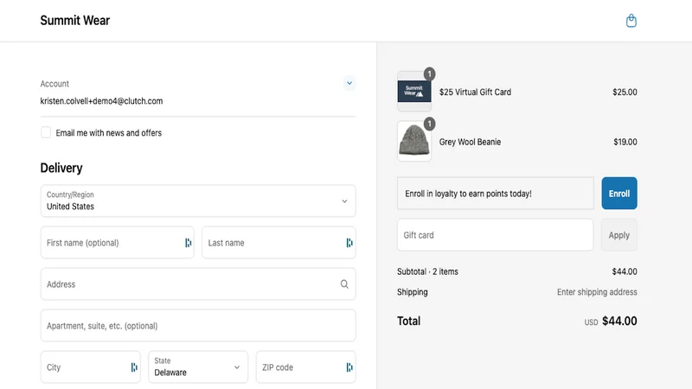Click the ZIP code field
The image size is (692, 389).
[x=306, y=367]
